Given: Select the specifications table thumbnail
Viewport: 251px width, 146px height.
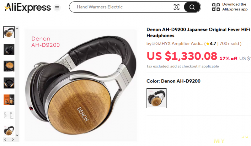Looking at the screenshot, I should click(9, 115).
